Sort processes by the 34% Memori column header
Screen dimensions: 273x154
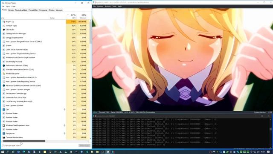(x=81, y=16)
